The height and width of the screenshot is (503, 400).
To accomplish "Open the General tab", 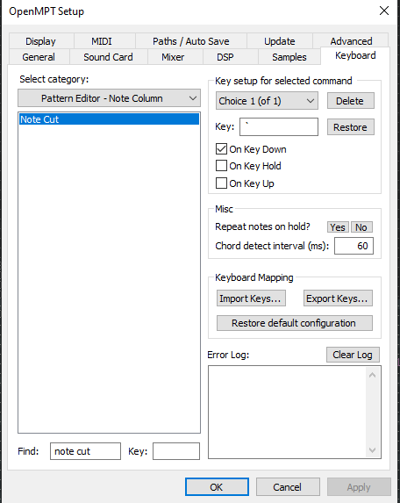I will coord(39,57).
